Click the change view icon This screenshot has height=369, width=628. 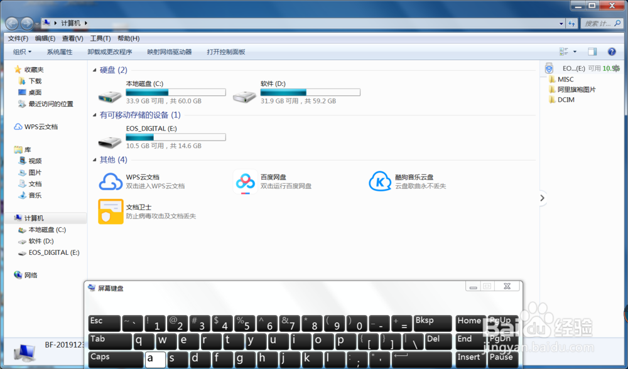[563, 51]
